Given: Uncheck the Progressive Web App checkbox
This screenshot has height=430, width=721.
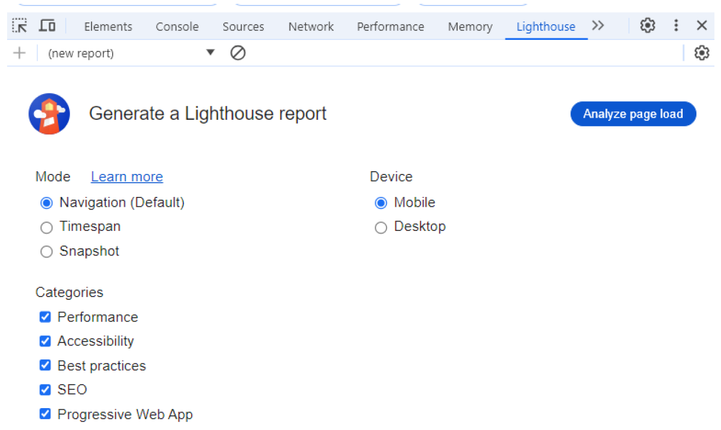Looking at the screenshot, I should (45, 414).
